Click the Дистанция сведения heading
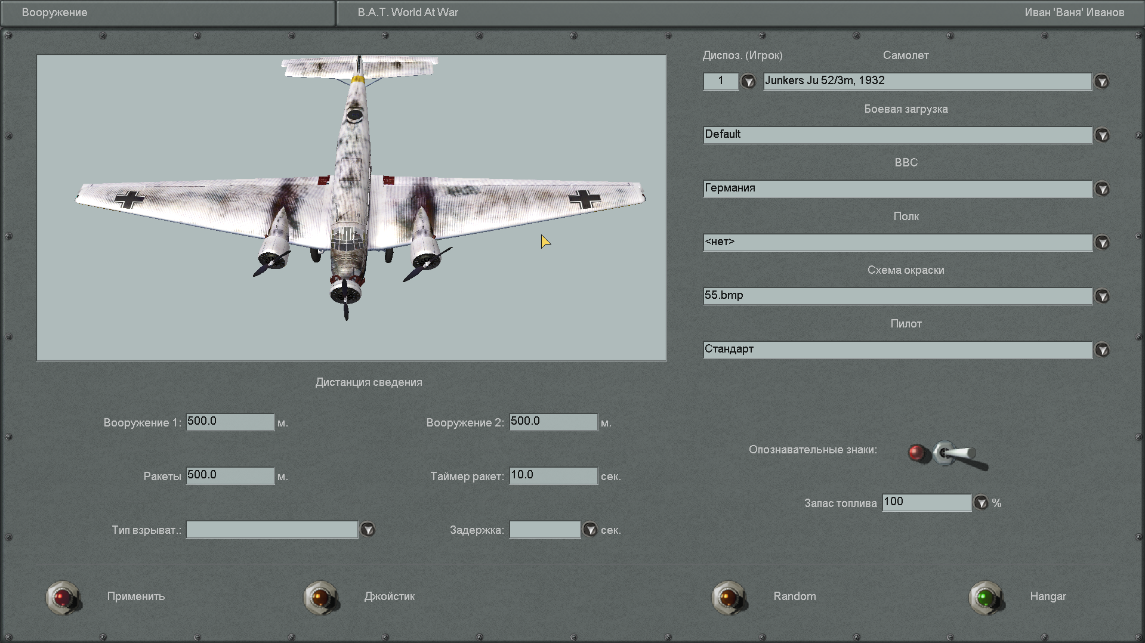 click(369, 382)
